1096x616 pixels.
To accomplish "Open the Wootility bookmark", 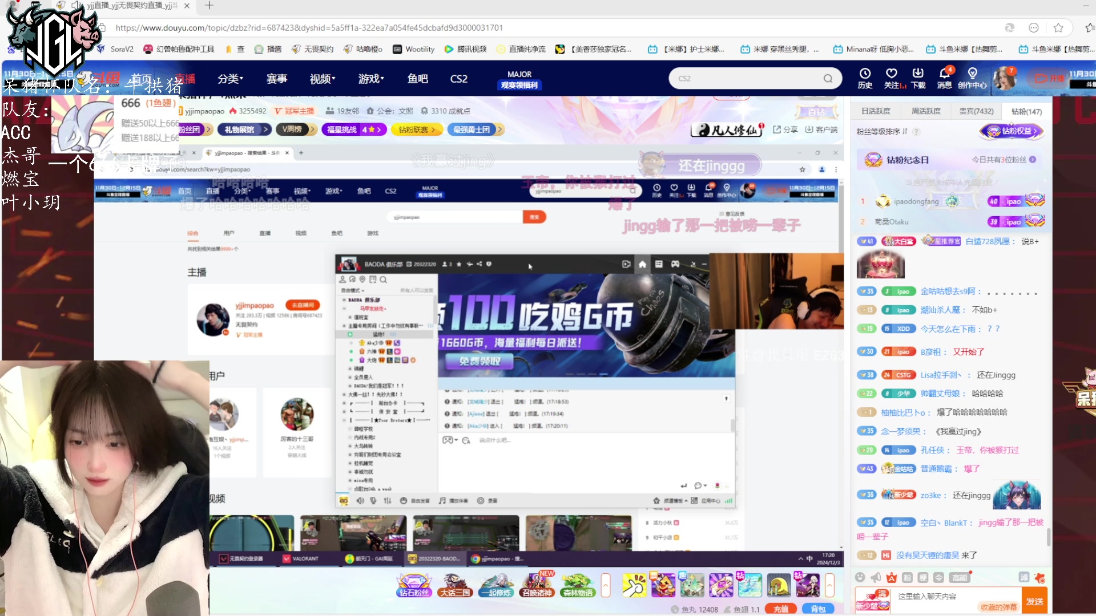I will 414,50.
